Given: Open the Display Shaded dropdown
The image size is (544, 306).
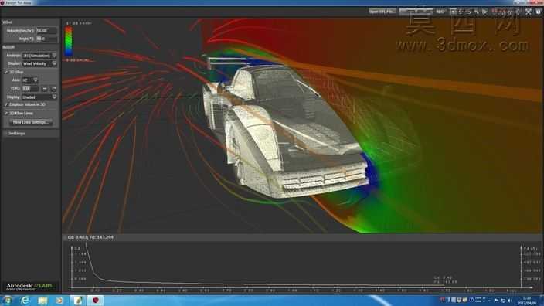Looking at the screenshot, I should 39,97.
